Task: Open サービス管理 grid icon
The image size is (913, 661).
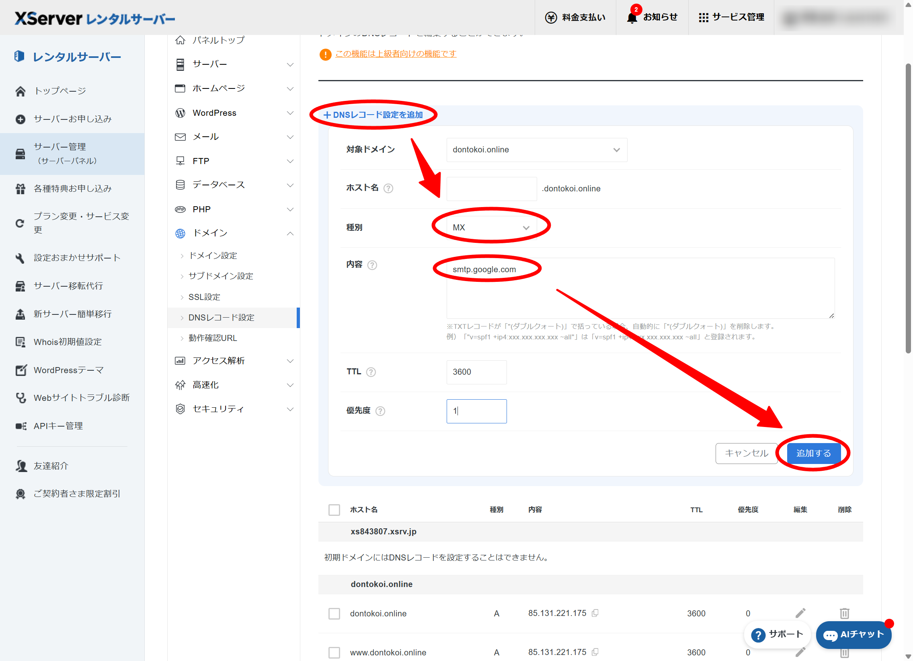Action: tap(703, 17)
